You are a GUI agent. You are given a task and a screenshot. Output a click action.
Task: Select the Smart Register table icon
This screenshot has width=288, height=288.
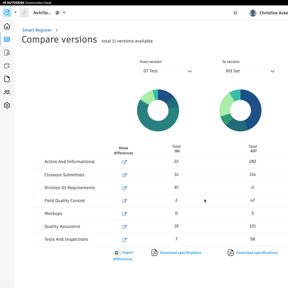click(7, 40)
